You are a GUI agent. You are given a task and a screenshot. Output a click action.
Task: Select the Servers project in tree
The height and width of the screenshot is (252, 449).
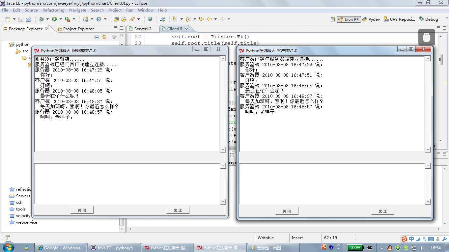click(x=20, y=196)
